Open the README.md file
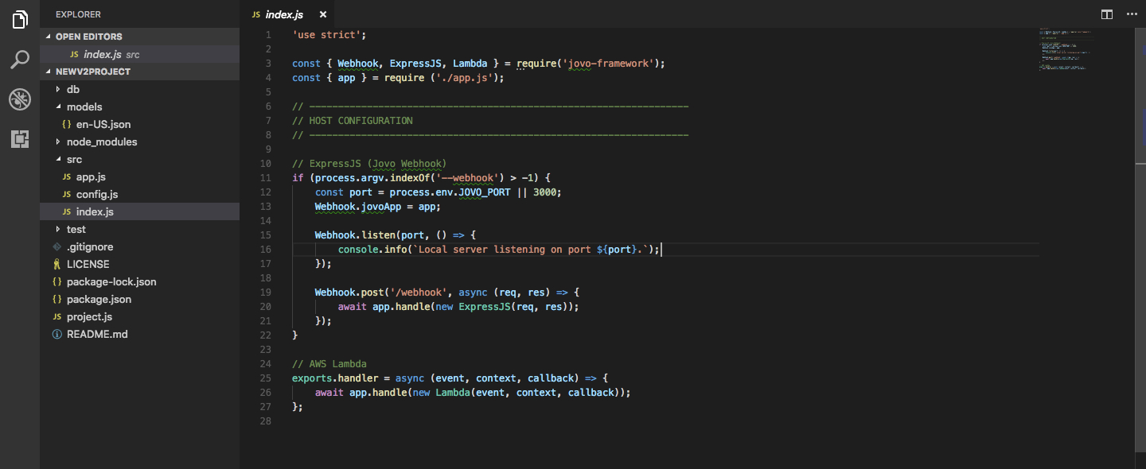This screenshot has height=469, width=1146. [97, 334]
